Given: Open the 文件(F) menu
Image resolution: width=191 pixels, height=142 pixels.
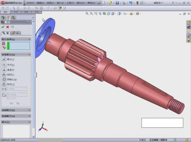Looking at the screenshot, I should [x=30, y=3].
